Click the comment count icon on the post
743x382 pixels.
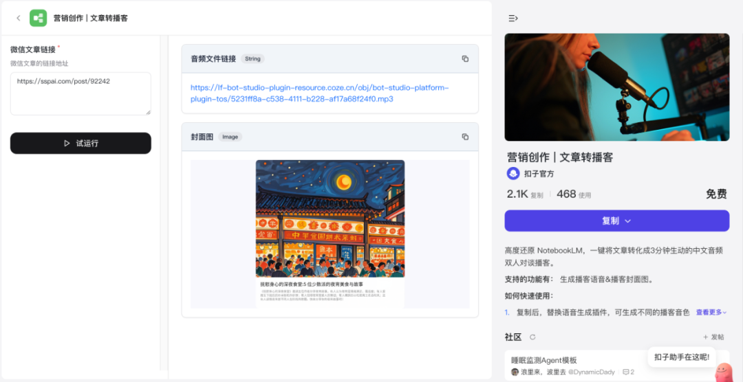tap(625, 372)
